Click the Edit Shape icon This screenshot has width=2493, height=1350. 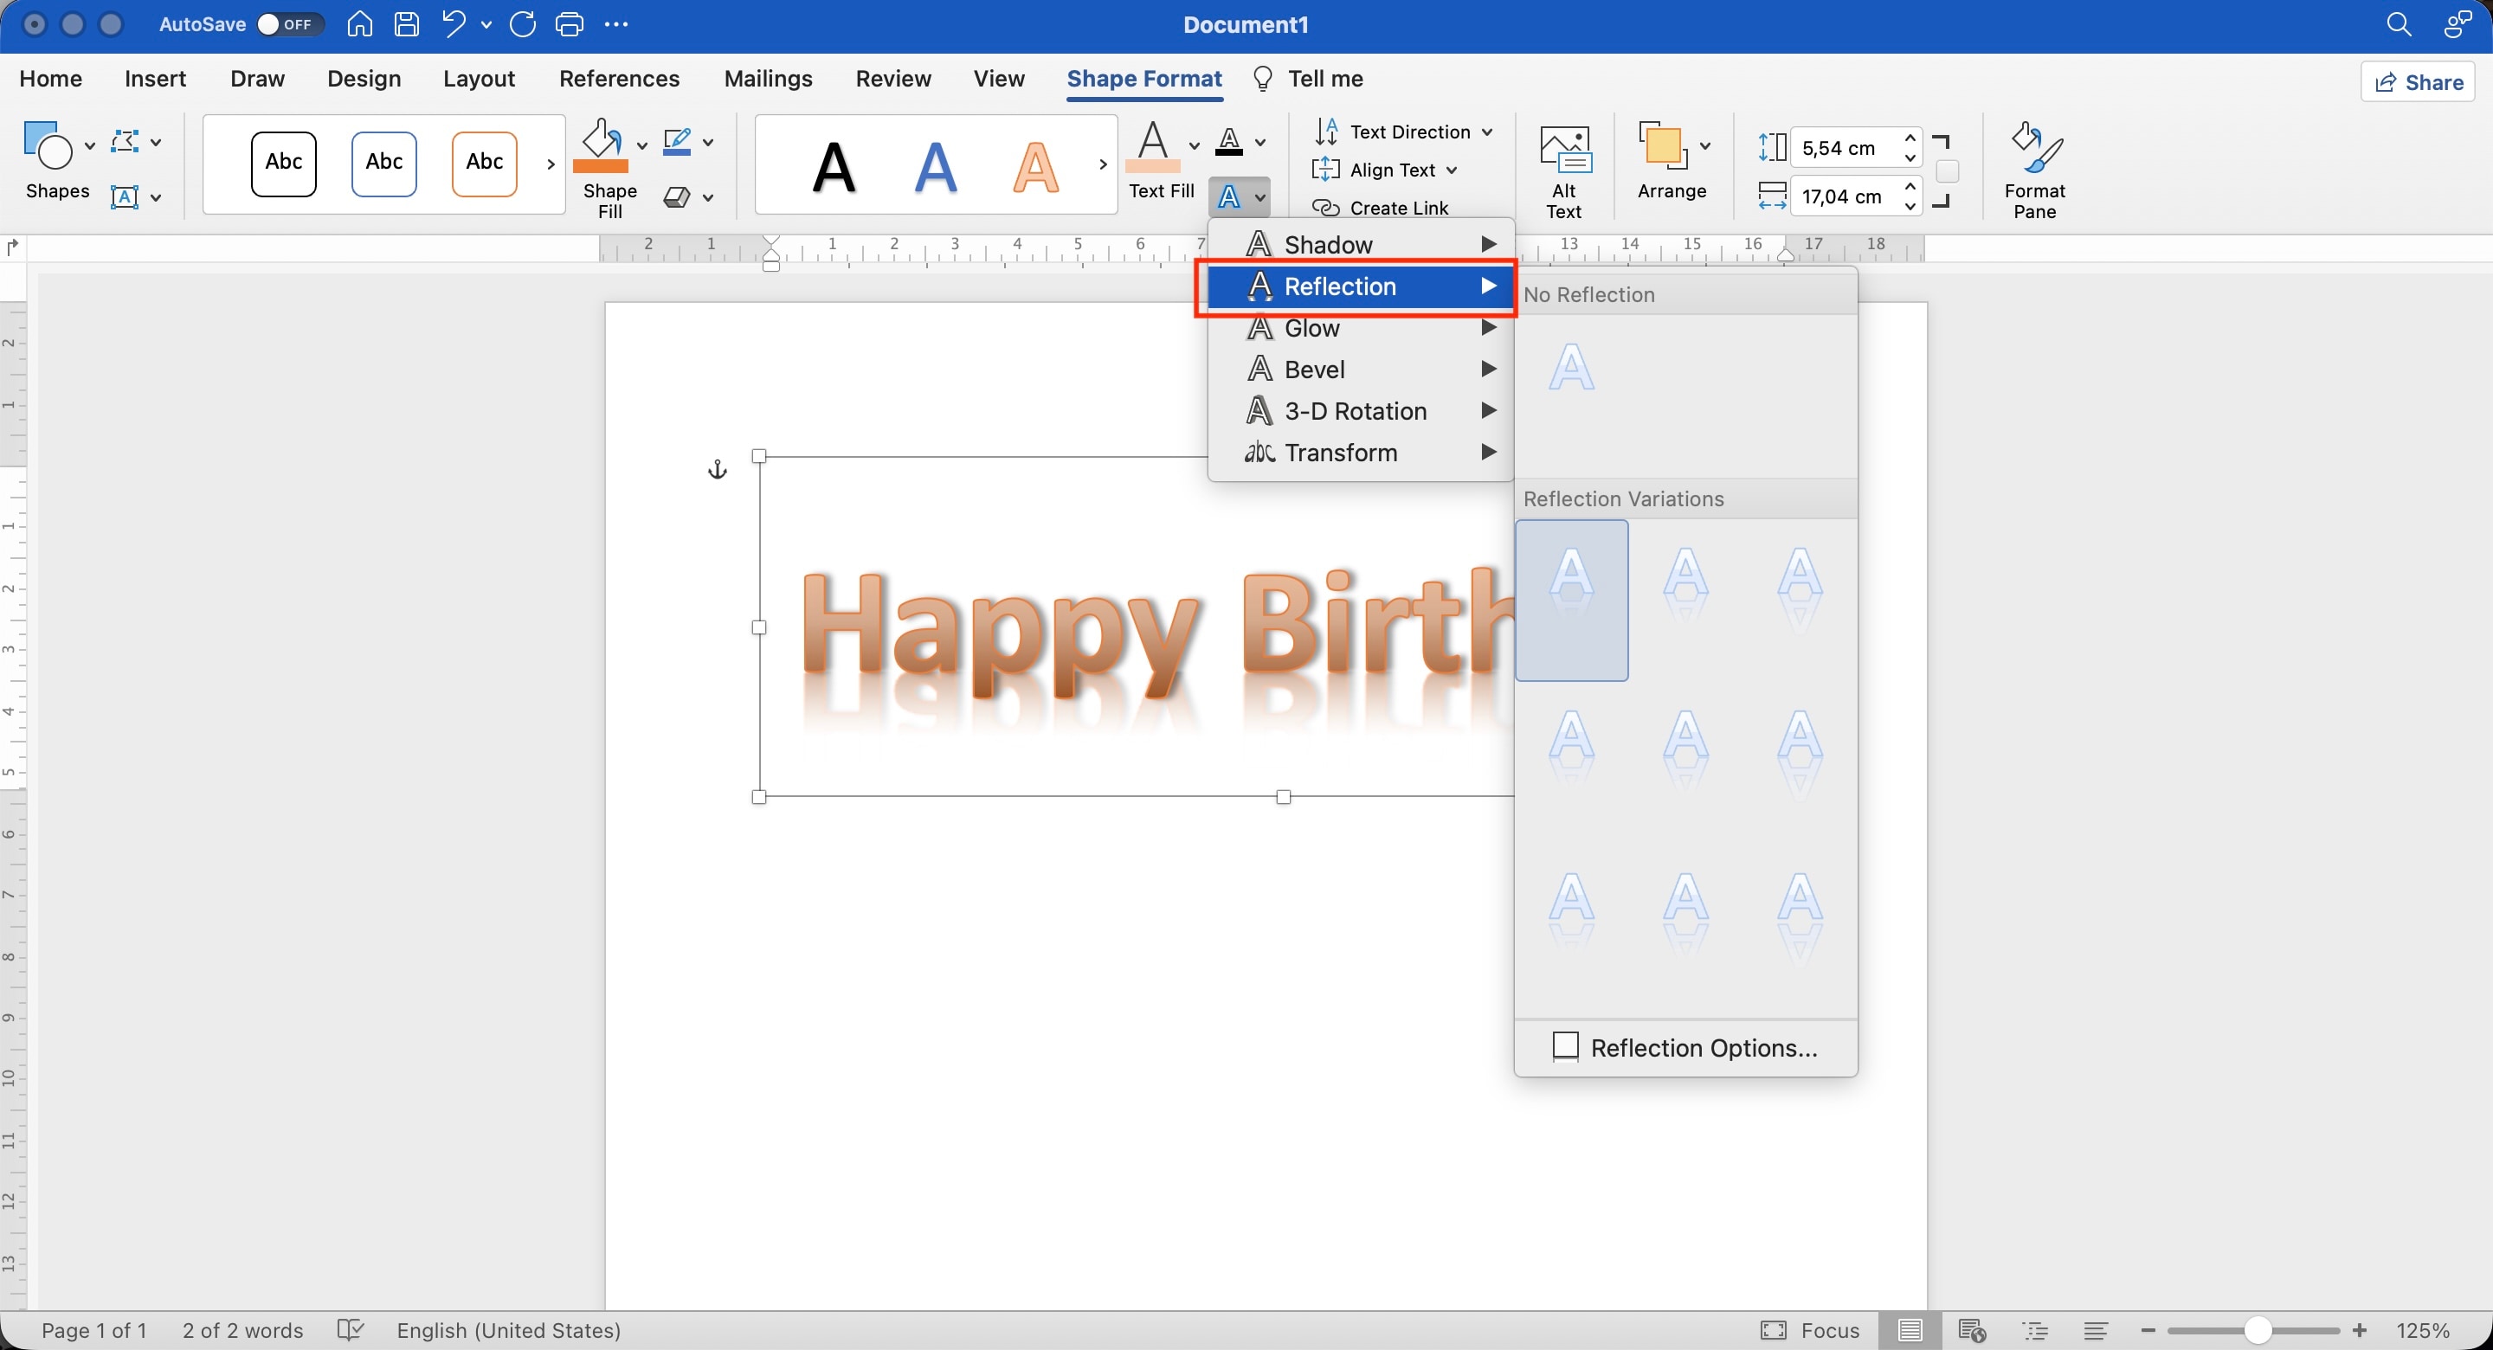click(125, 142)
